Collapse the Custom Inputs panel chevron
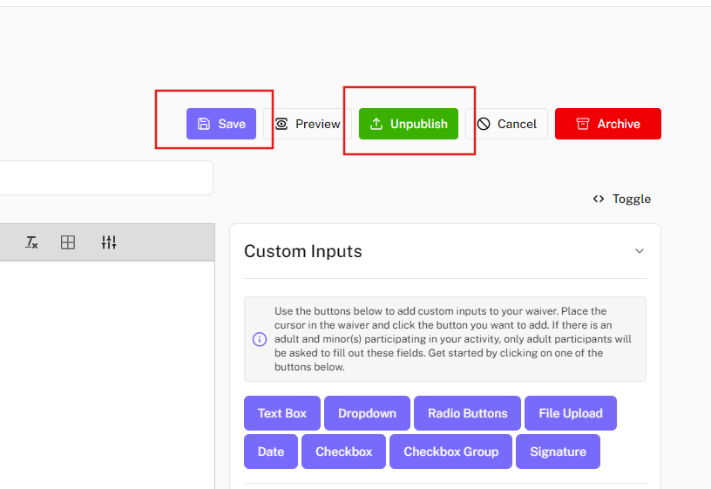This screenshot has height=489, width=711. (x=640, y=251)
